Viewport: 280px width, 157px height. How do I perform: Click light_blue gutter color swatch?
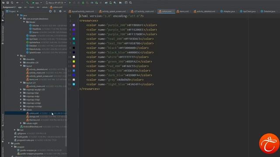[74, 84]
